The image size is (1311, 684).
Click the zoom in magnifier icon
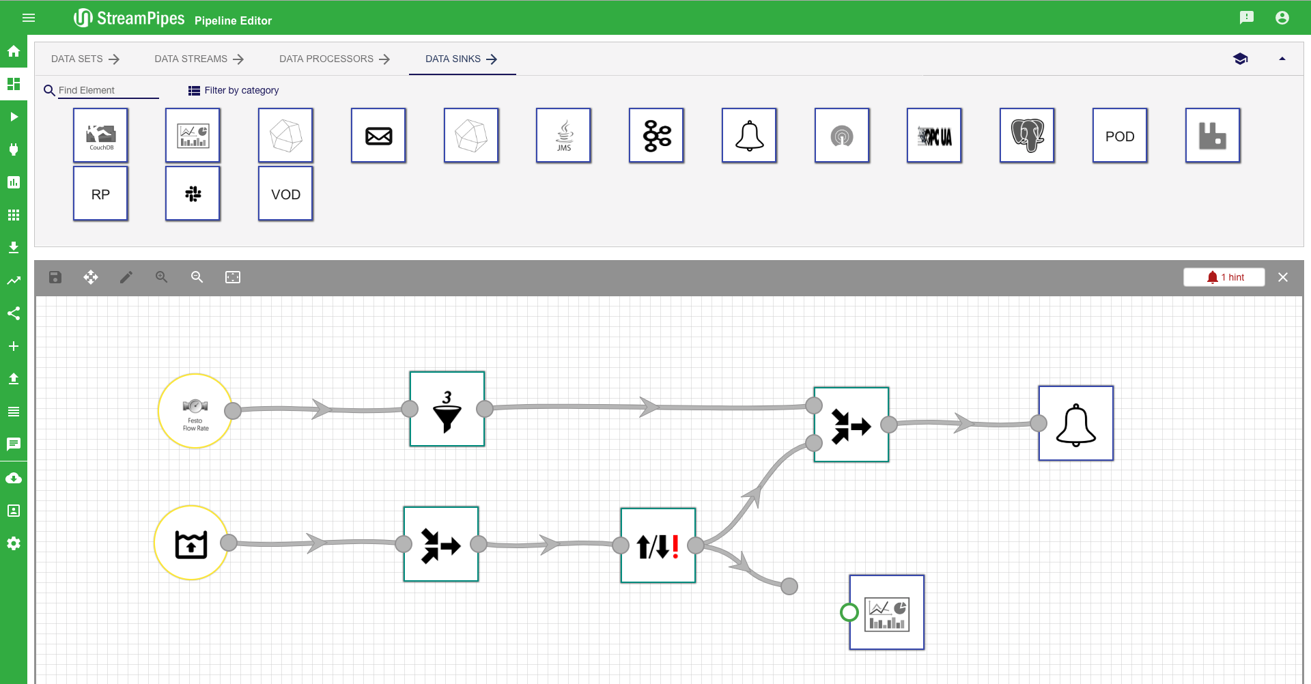coord(162,277)
